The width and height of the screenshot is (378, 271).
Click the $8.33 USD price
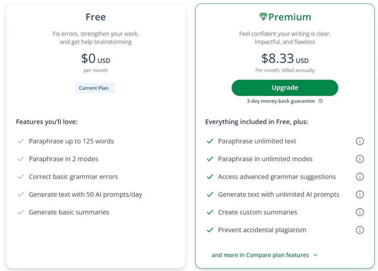point(285,59)
